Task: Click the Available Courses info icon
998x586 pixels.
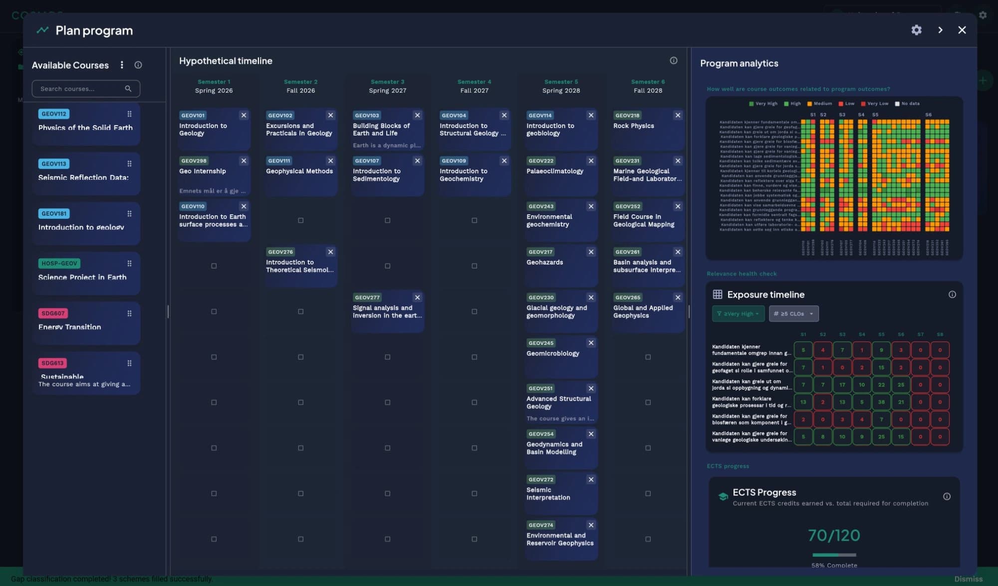Action: click(138, 65)
